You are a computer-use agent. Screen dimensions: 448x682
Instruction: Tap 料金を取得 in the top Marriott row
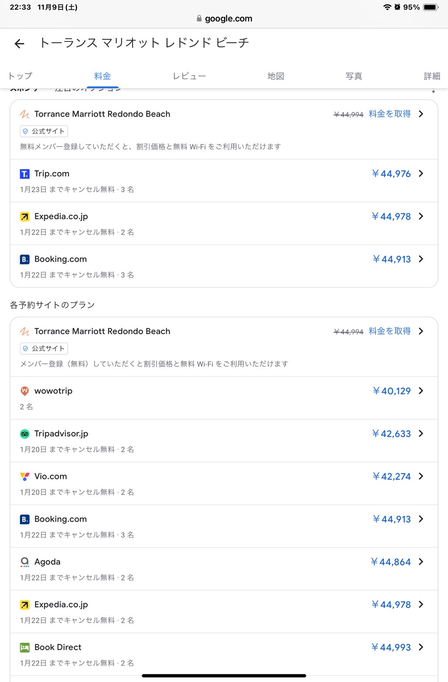tap(390, 114)
